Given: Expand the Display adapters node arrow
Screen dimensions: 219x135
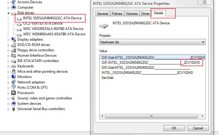Looking at the screenshot, I should coord(8,40).
